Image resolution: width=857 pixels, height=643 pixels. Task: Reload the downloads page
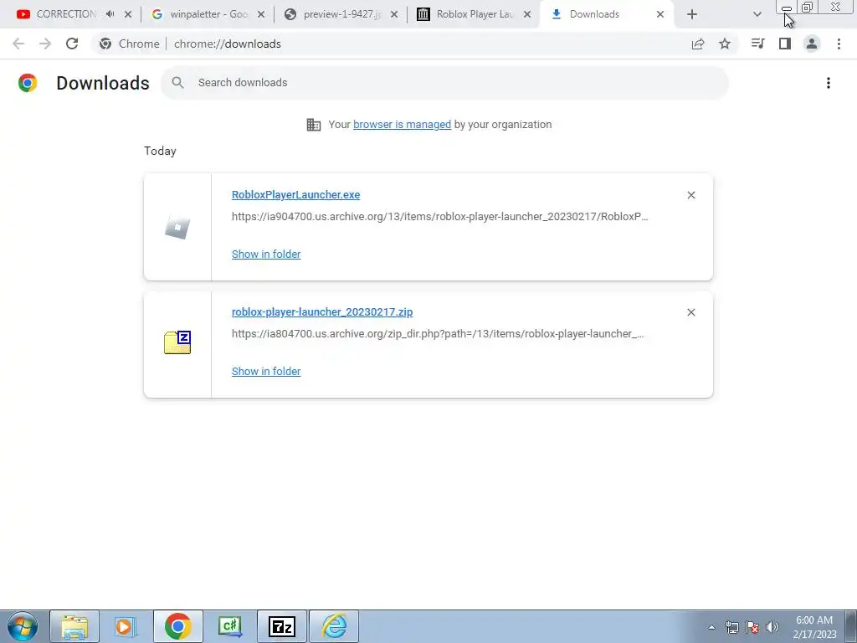[72, 44]
